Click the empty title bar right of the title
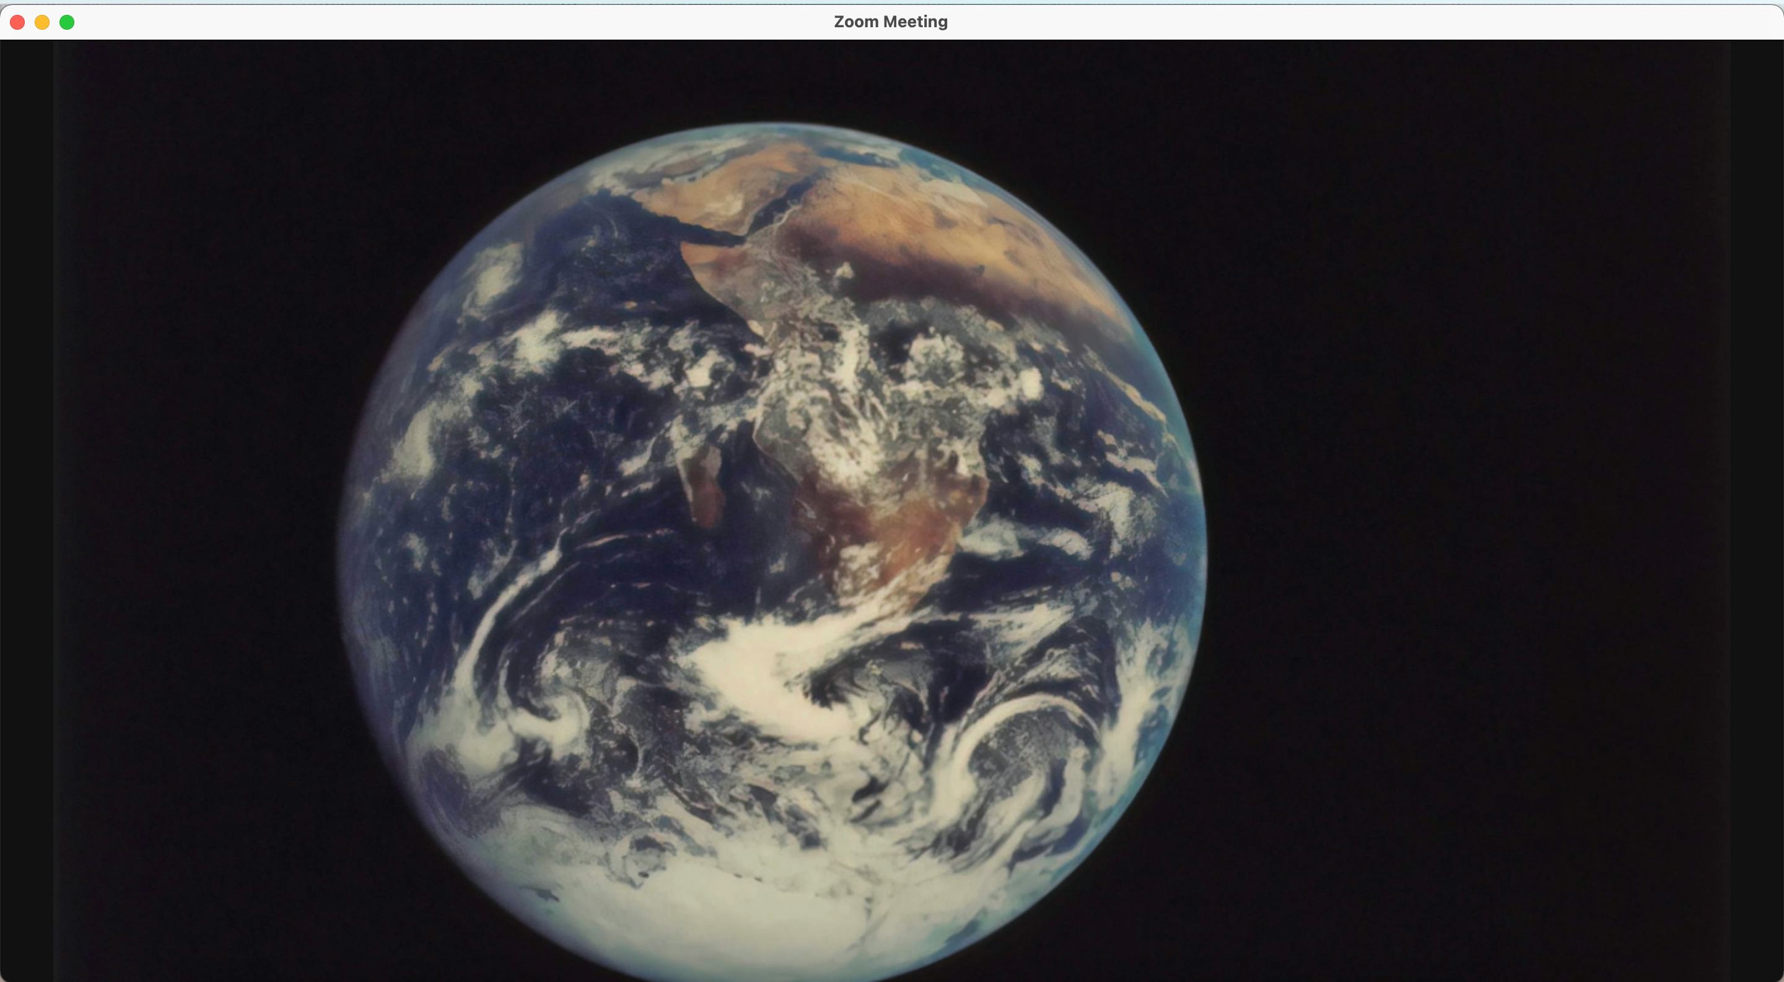Image resolution: width=1784 pixels, height=982 pixels. 1316,22
